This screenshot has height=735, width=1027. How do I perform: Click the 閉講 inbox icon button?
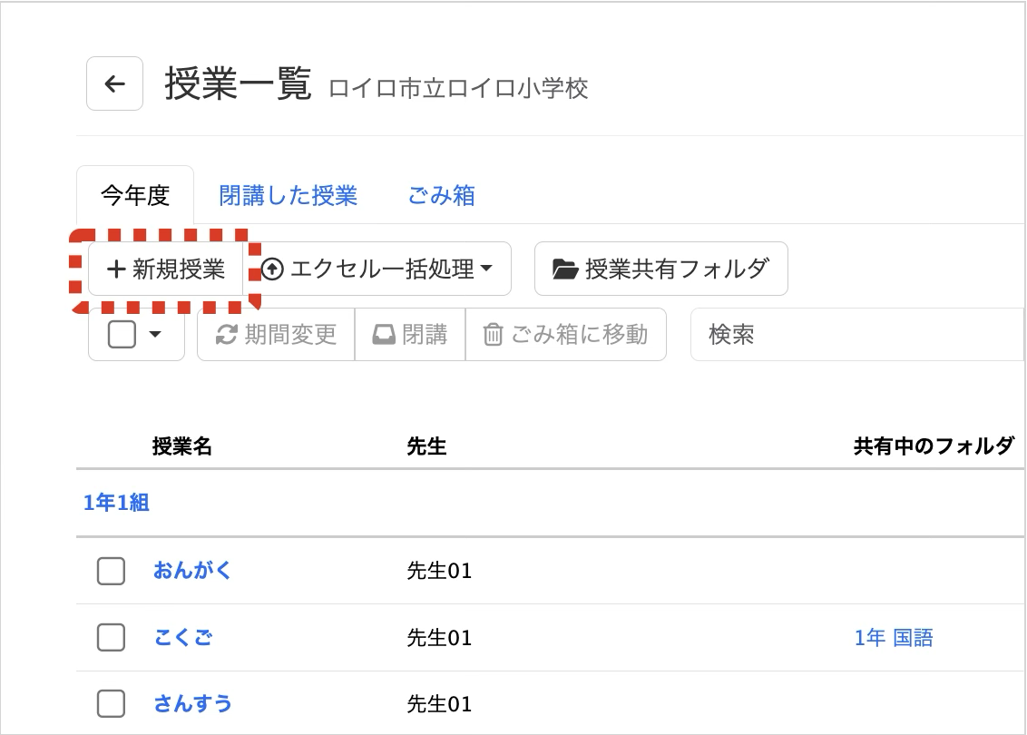pyautogui.click(x=385, y=335)
